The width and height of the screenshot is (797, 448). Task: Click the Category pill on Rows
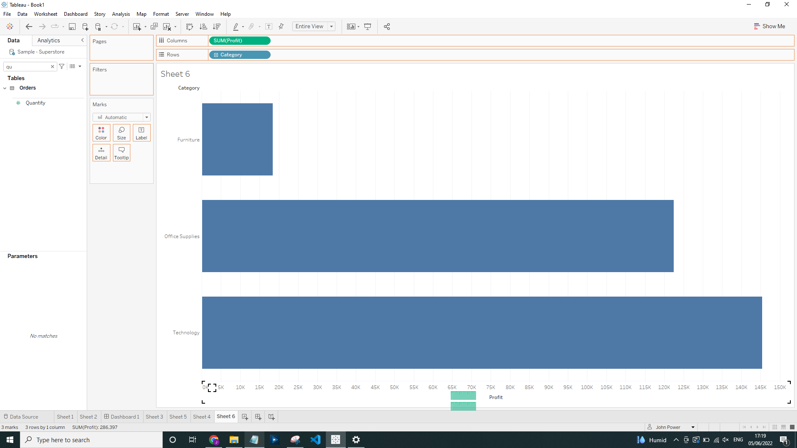tap(240, 55)
